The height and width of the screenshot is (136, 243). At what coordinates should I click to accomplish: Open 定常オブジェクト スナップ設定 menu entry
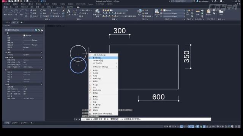pyautogui.click(x=103, y=114)
